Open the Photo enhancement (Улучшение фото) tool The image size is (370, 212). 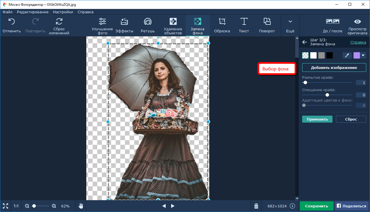[102, 22]
